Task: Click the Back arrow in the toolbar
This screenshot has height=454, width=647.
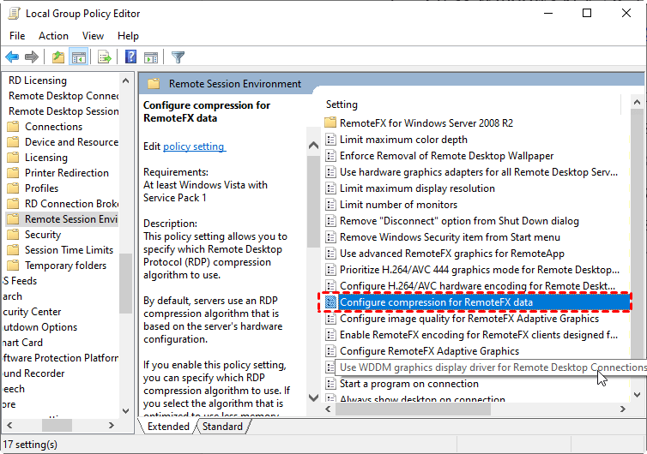Action: click(x=12, y=57)
